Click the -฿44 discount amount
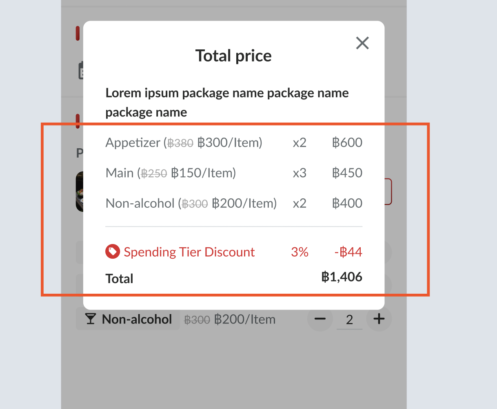The width and height of the screenshot is (497, 409). [348, 252]
